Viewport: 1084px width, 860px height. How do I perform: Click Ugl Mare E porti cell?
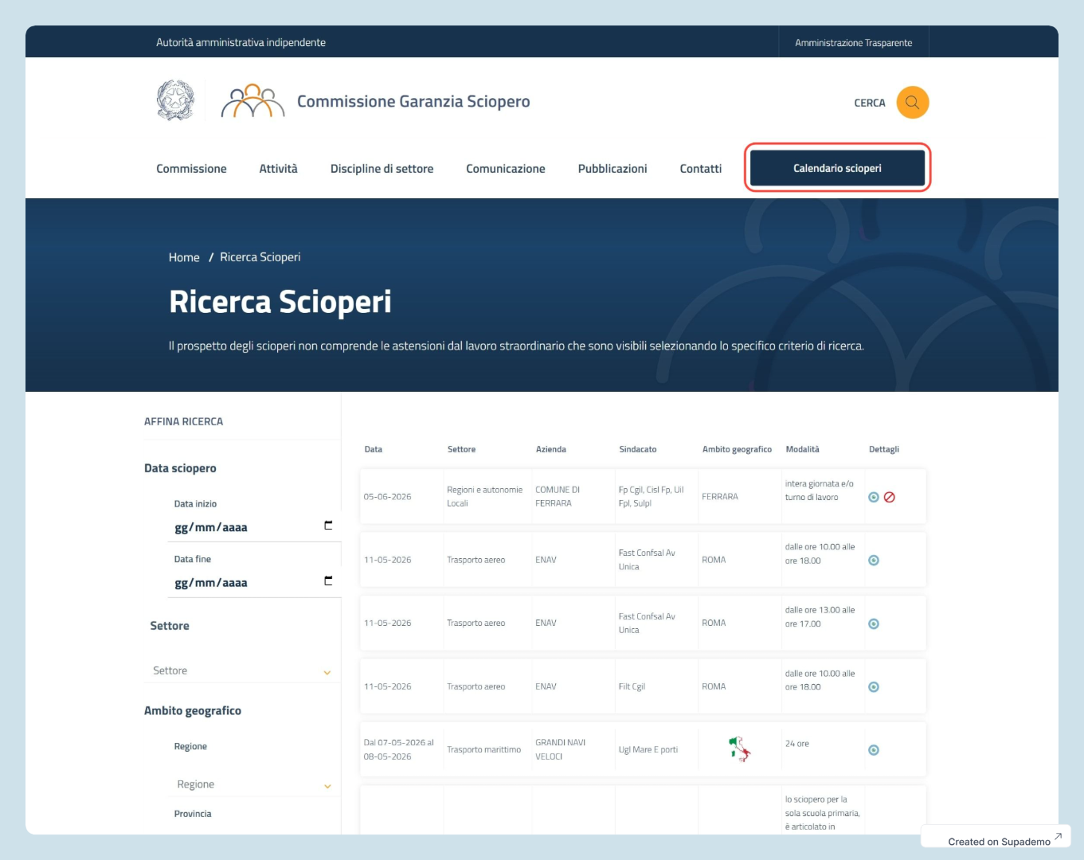[x=648, y=749]
